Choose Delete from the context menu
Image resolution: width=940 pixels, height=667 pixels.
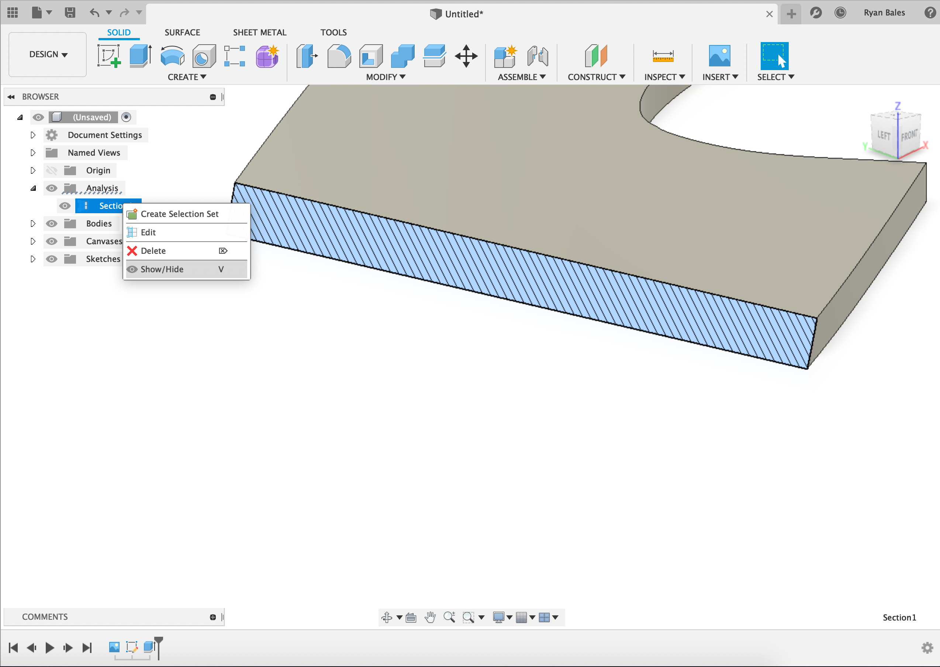(x=186, y=251)
